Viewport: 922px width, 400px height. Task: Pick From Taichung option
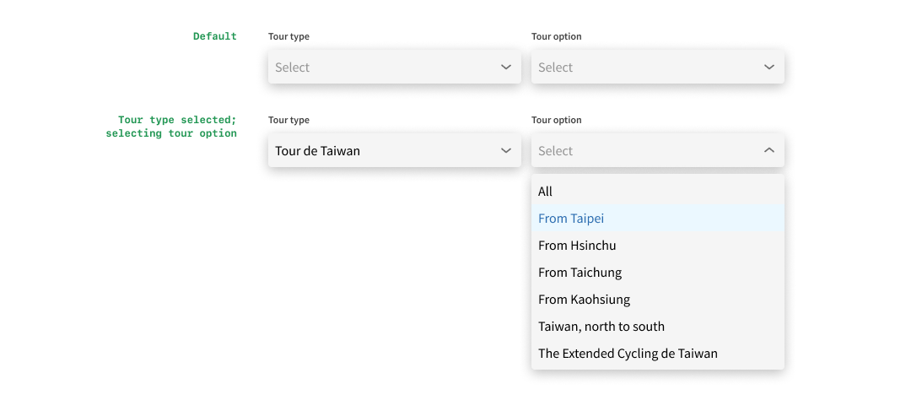tap(657, 273)
